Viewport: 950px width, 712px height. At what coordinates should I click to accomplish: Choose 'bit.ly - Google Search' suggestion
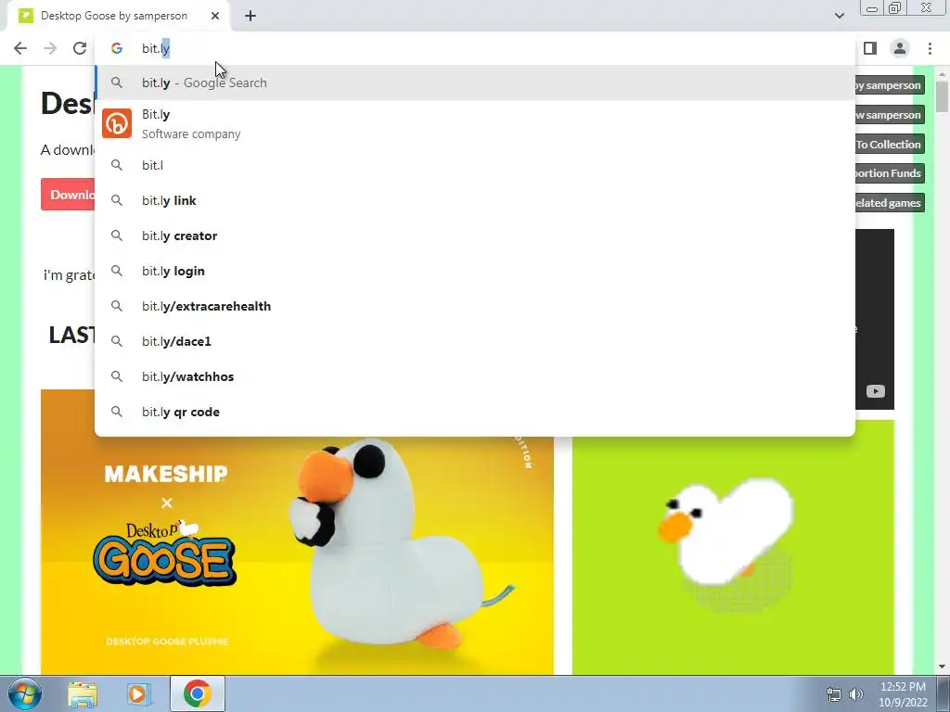[x=475, y=83]
